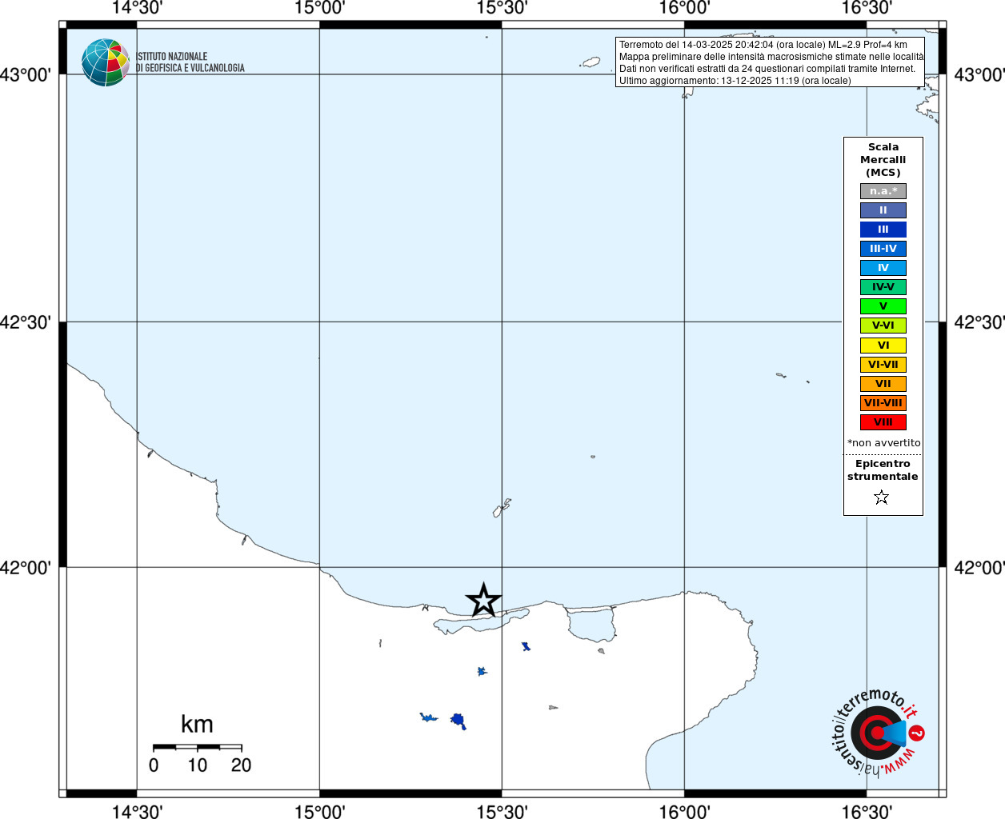Image resolution: width=1005 pixels, height=819 pixels.
Task: Click the IV light-blue legend swatch
Action: [883, 268]
